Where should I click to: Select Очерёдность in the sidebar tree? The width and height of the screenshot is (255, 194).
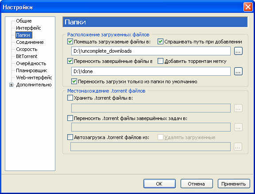point(31,63)
